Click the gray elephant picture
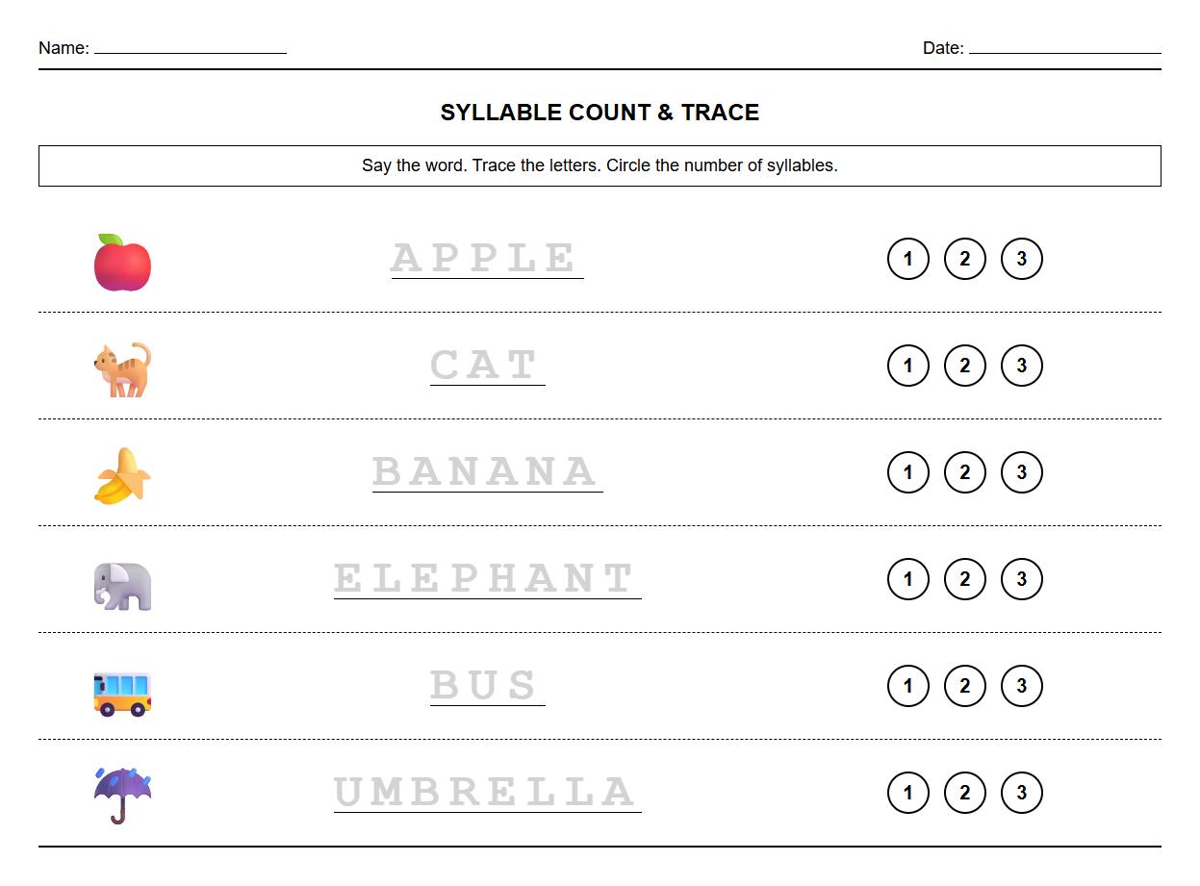Screen dimensions: 1200x886 [x=122, y=586]
